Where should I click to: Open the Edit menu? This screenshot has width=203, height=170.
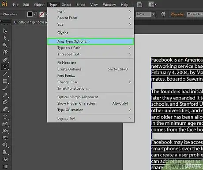point(26,5)
